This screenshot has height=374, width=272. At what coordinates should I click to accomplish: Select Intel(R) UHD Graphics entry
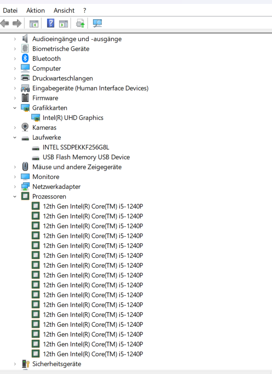point(73,118)
